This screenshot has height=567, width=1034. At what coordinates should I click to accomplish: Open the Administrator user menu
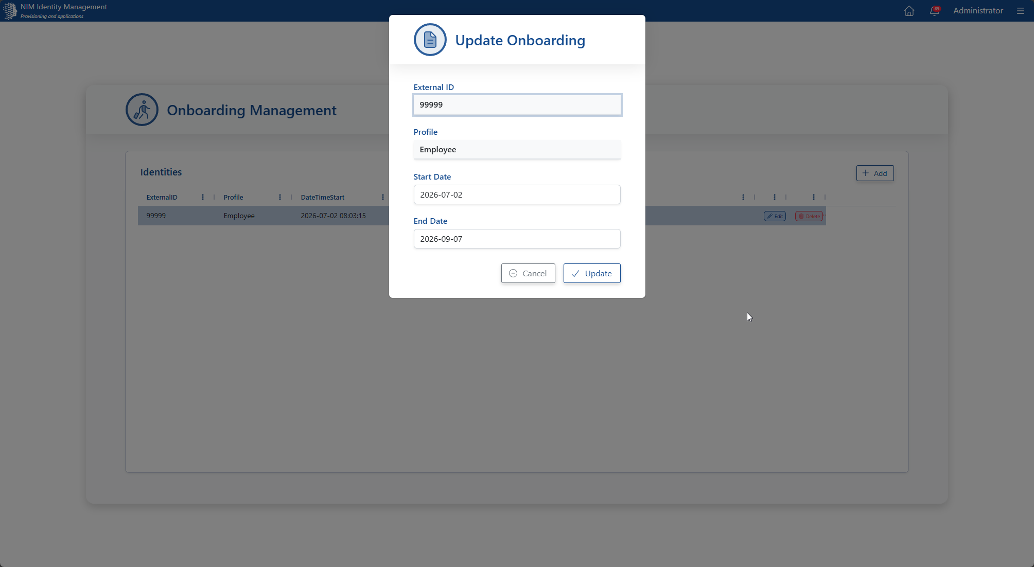[978, 11]
